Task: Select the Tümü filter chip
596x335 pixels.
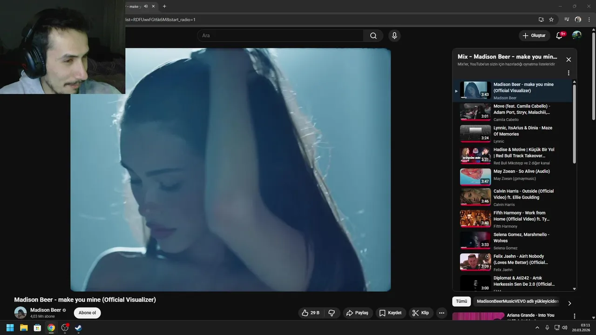Action: point(461,301)
